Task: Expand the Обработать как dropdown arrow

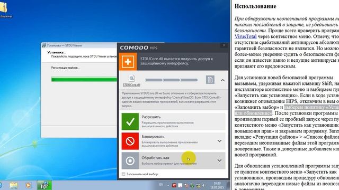Action: tap(219, 160)
